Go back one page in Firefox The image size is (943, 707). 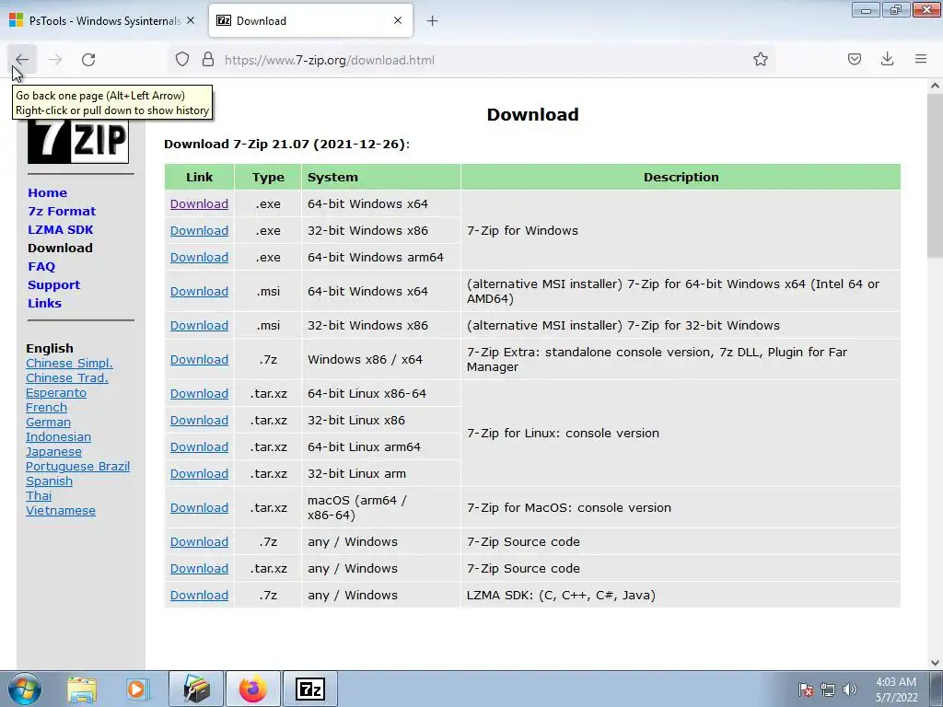[22, 60]
